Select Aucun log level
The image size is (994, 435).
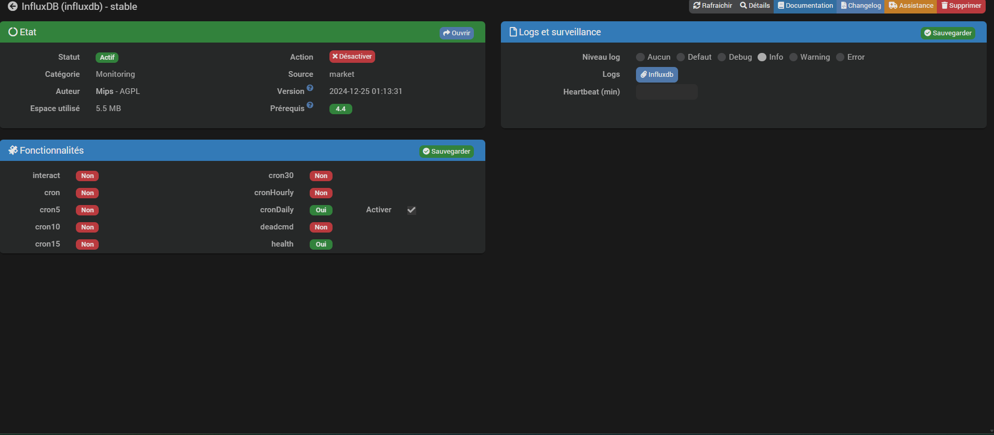[640, 57]
